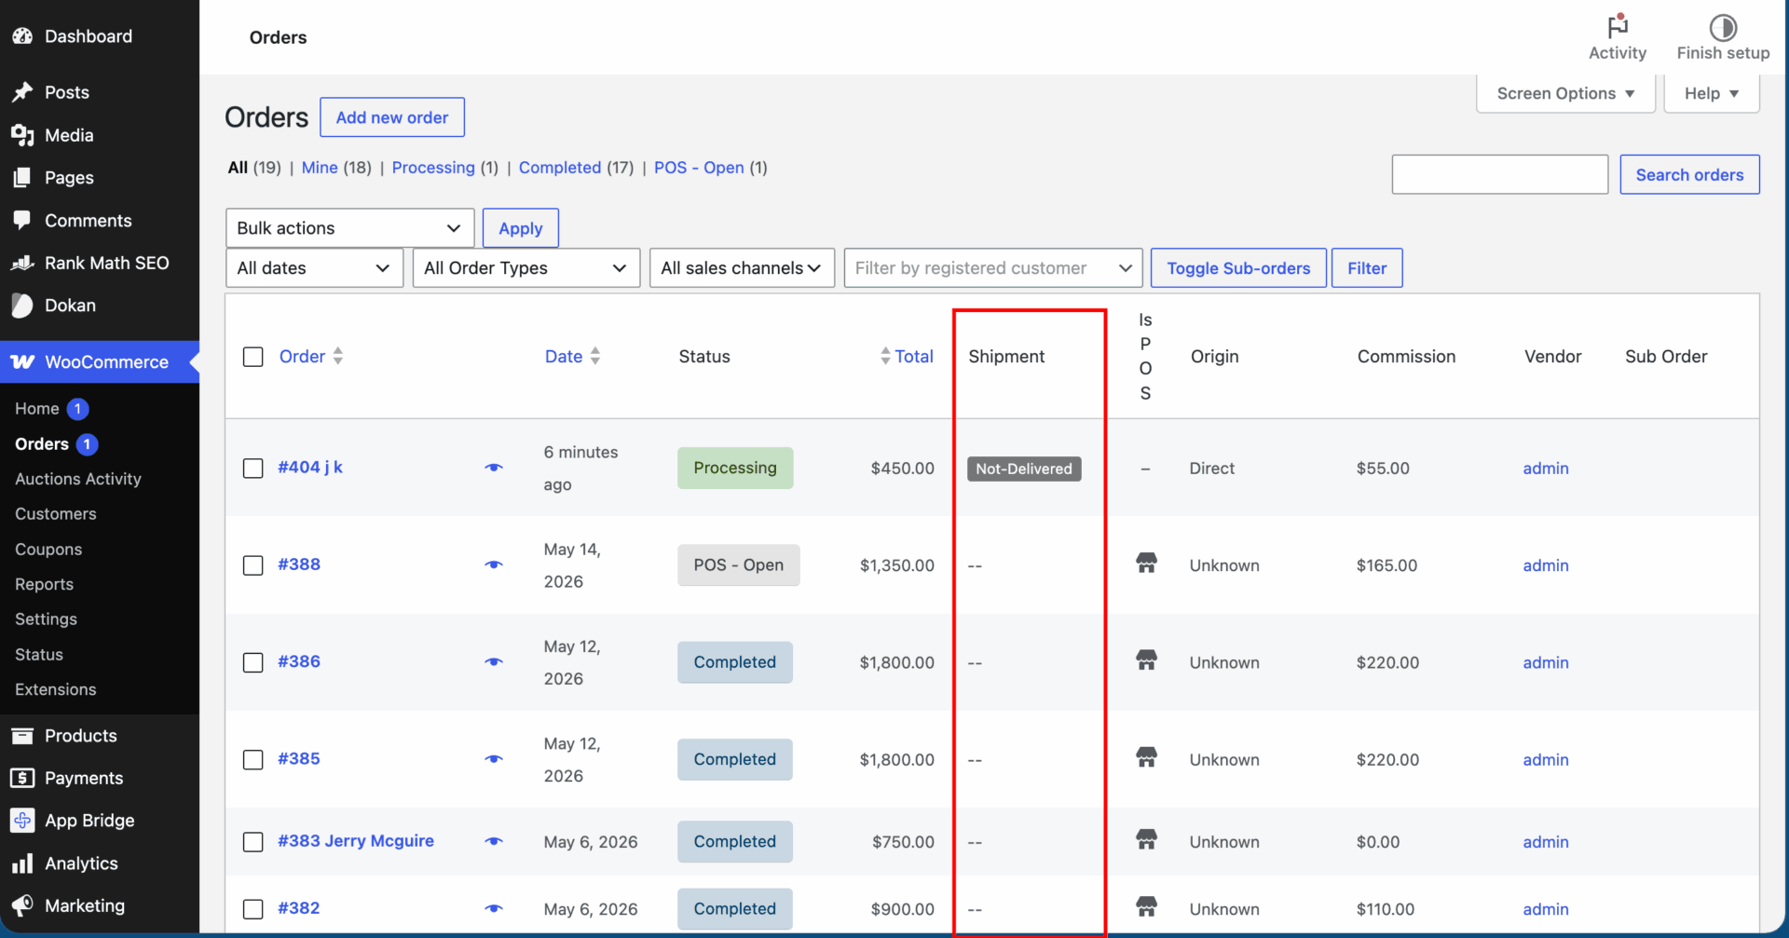
Task: Open the Reports submenu item
Action: (44, 584)
